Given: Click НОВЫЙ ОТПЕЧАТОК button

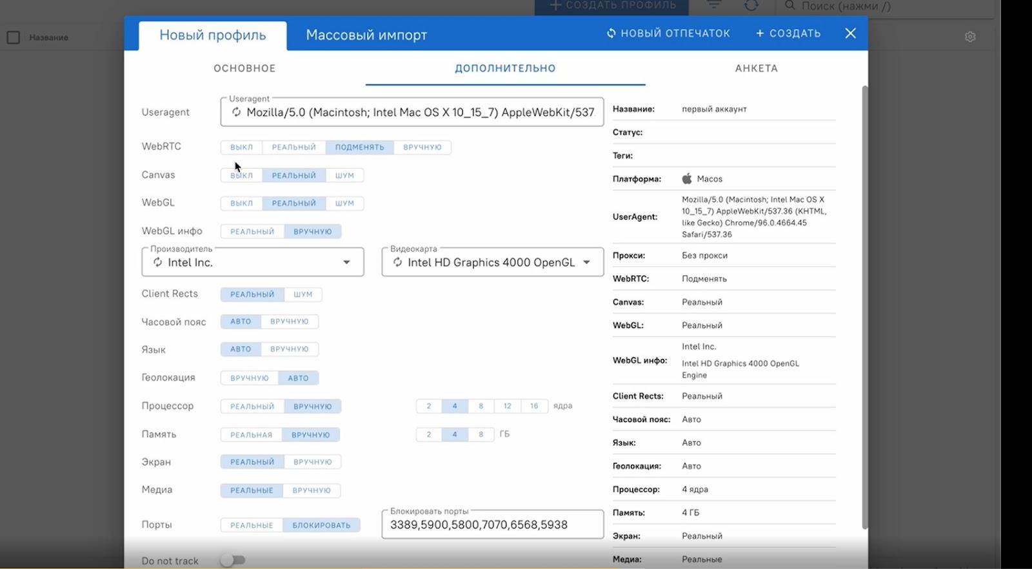Looking at the screenshot, I should click(x=668, y=33).
